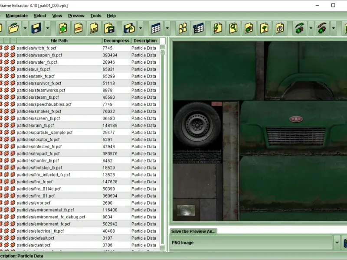Screen dimensions: 347x260
Task: Open the Tools menu
Action: tap(95, 16)
